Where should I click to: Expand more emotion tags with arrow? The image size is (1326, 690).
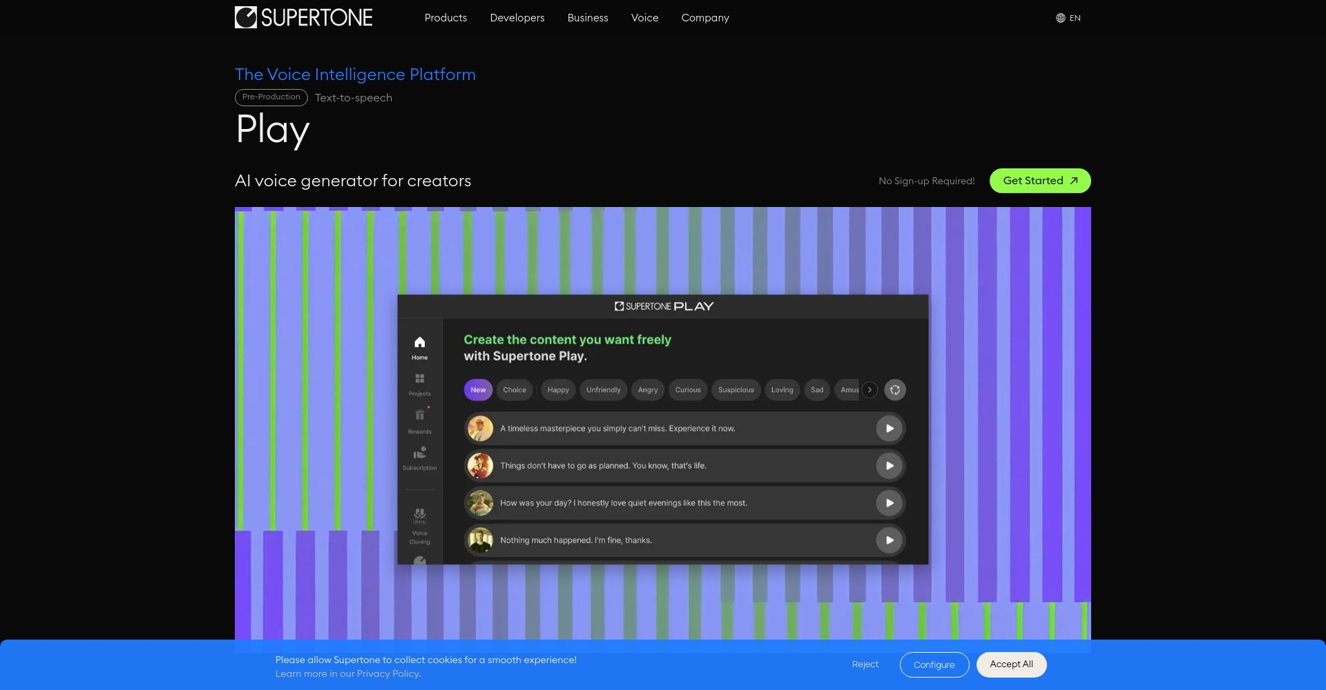coord(869,390)
